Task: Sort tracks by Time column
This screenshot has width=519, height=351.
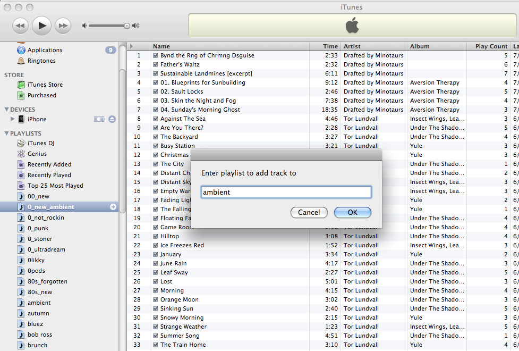Action: (x=325, y=46)
